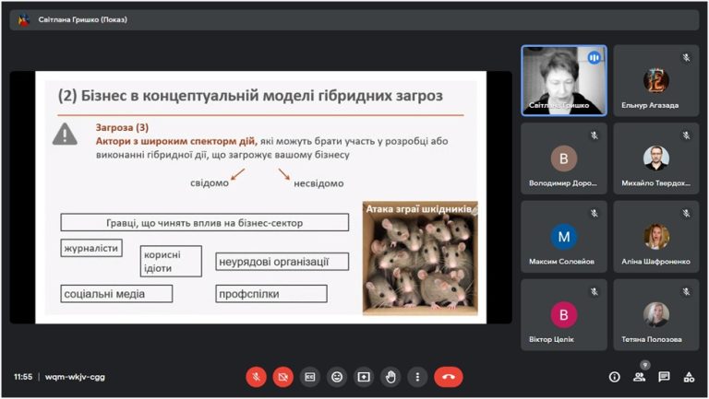Click the avatar of Ельнур Агазада

656,80
